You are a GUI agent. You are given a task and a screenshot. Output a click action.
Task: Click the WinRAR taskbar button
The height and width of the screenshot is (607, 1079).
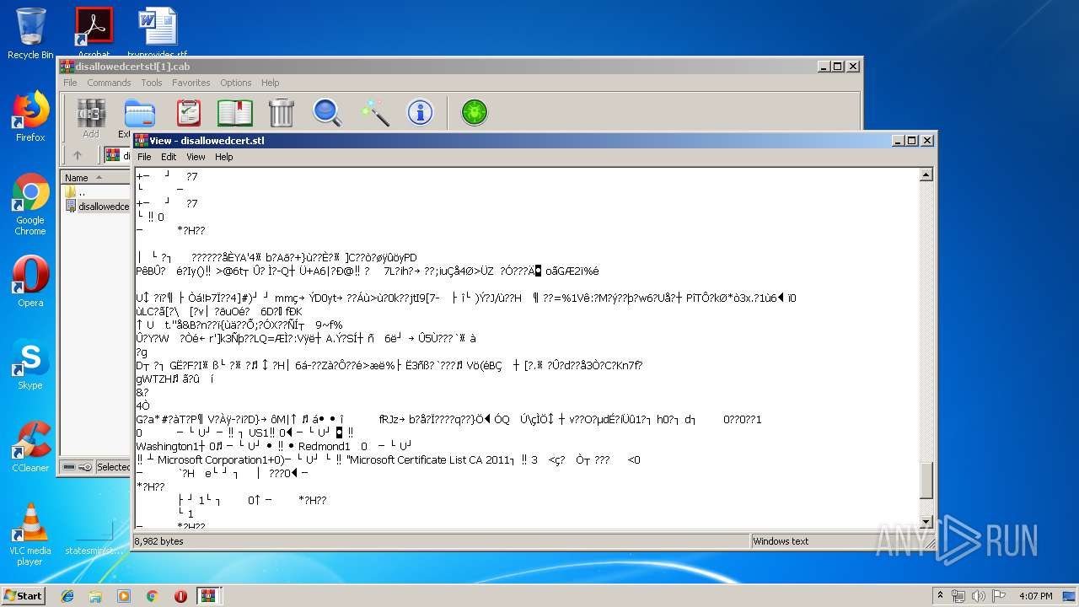point(208,596)
